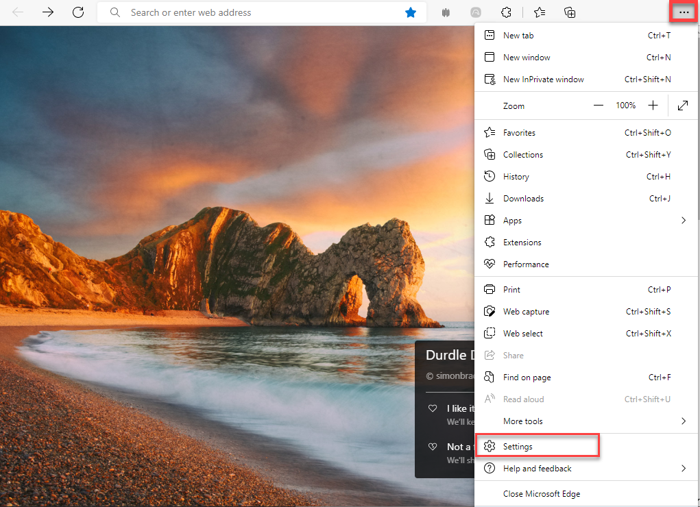Screen dimensions: 700x507
Task: Click the heart beside "Not a fan"
Action: 433,447
